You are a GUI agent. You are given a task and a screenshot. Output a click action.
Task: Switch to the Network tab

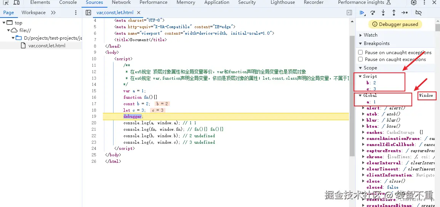pos(121,2)
